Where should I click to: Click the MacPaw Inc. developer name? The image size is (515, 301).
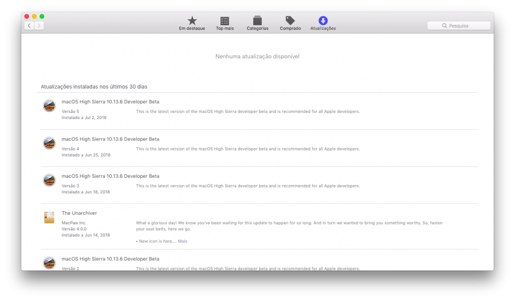coord(74,223)
